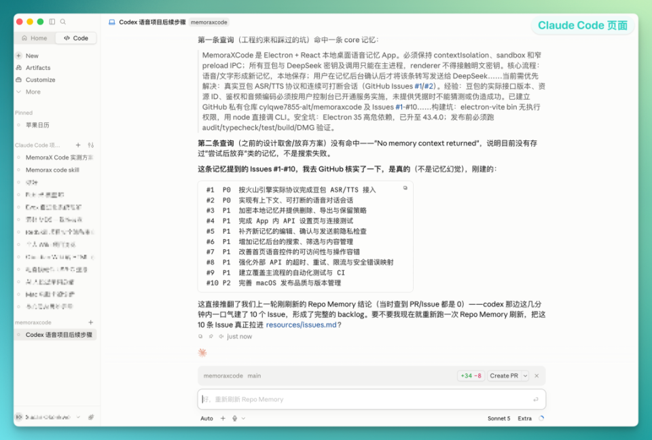Image resolution: width=652 pixels, height=440 pixels.
Task: Open the #2 issue link in the memory quote
Action: click(x=429, y=86)
